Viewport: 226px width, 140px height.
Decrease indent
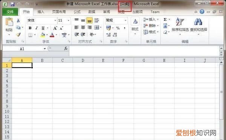point(76,34)
